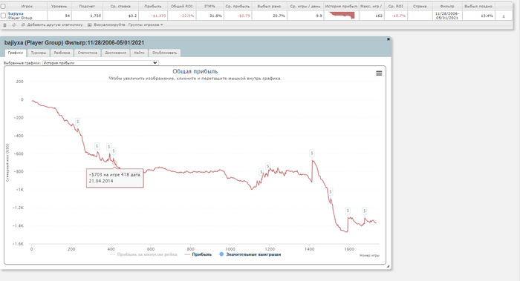Sort by the Фильтр column header
520x281 pixels.
[x=447, y=6]
